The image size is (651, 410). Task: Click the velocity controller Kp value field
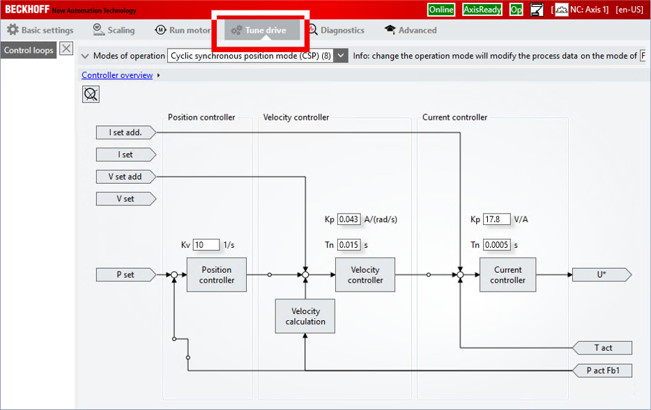coord(349,219)
